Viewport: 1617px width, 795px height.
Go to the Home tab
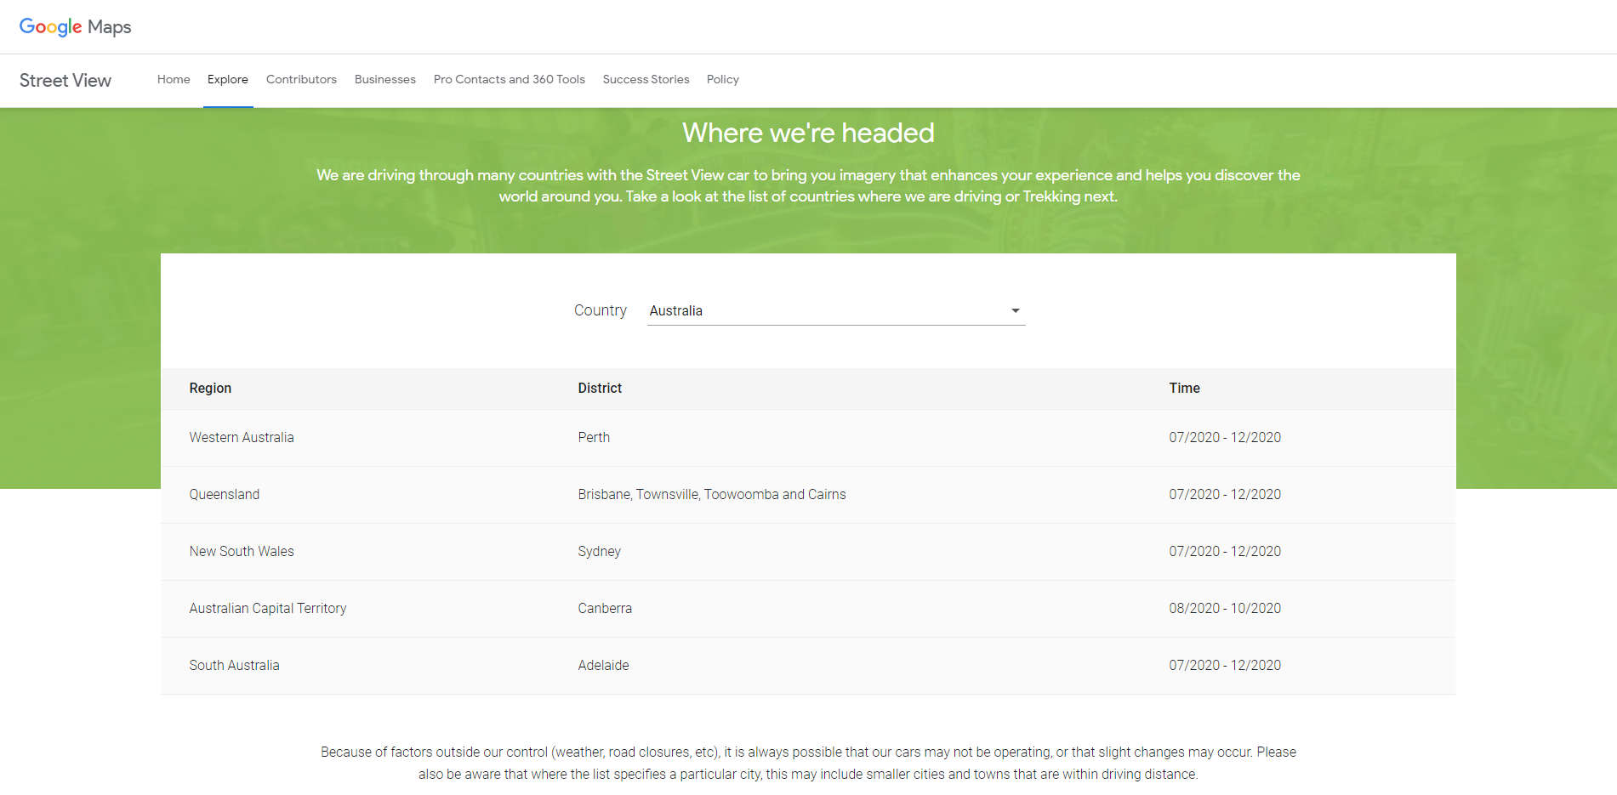click(x=174, y=79)
